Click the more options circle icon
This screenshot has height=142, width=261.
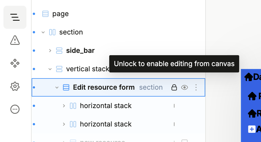[x=15, y=109]
